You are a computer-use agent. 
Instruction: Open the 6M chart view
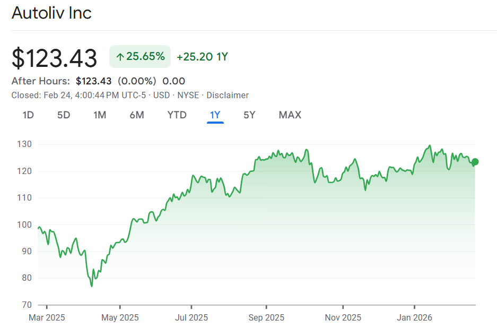pyautogui.click(x=137, y=115)
